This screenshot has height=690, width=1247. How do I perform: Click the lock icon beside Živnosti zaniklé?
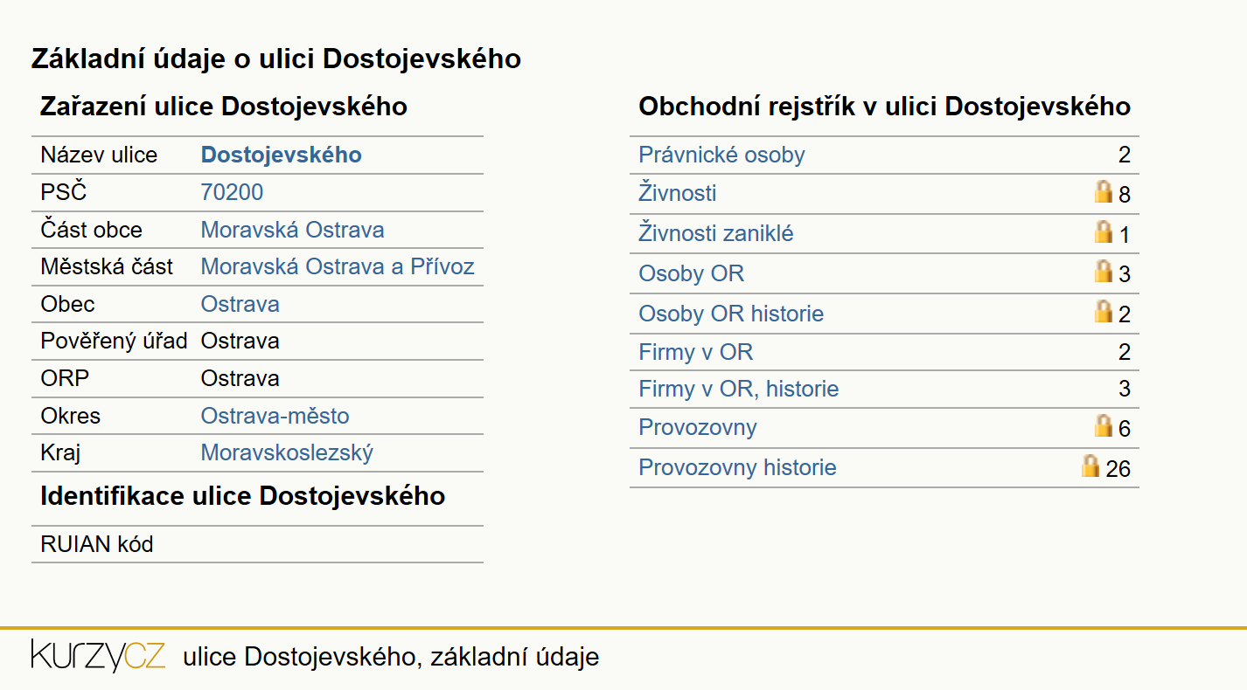1104,231
